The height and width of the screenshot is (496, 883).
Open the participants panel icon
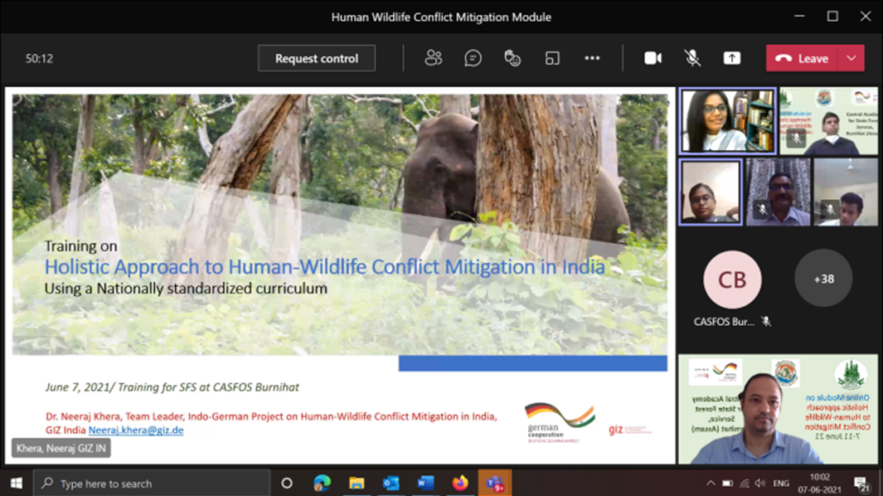[433, 58]
